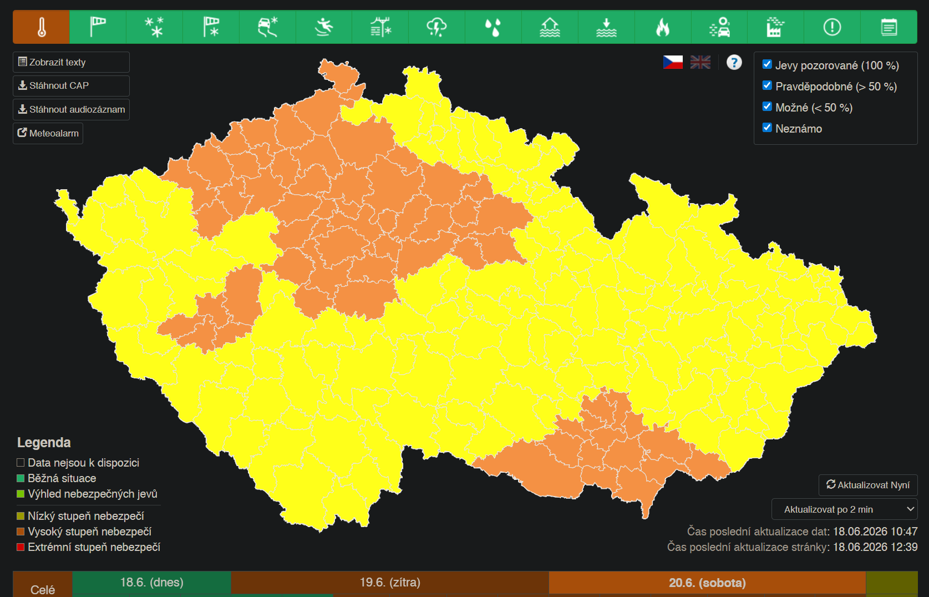Click data update time 18.06.2026 10:47
This screenshot has width=929, height=597.
point(875,532)
